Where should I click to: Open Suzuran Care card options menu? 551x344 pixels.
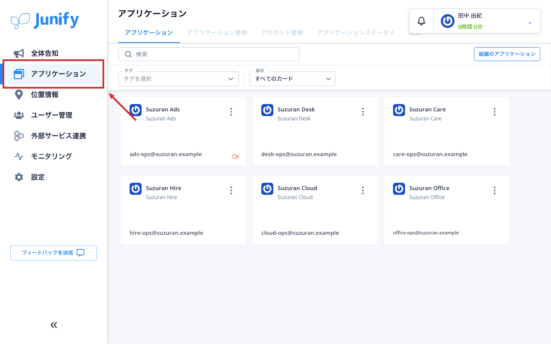point(495,112)
